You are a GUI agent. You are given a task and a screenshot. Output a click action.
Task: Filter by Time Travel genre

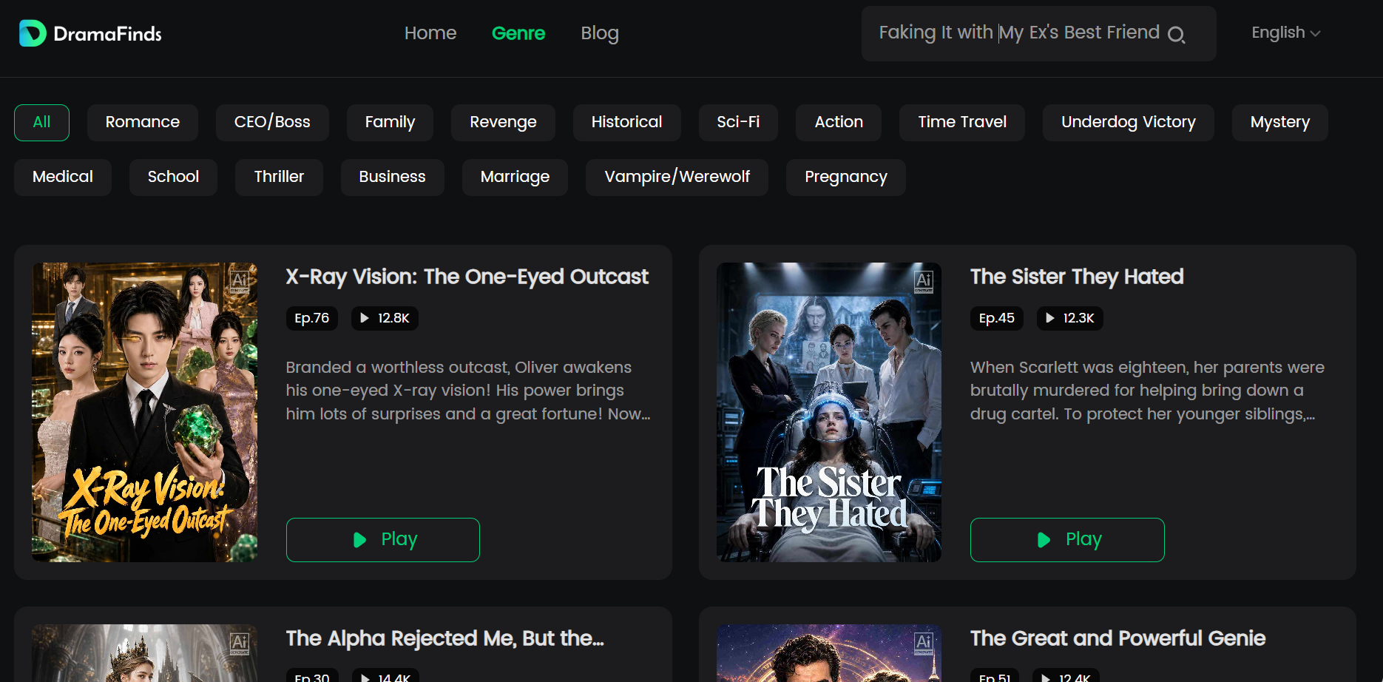click(x=962, y=123)
